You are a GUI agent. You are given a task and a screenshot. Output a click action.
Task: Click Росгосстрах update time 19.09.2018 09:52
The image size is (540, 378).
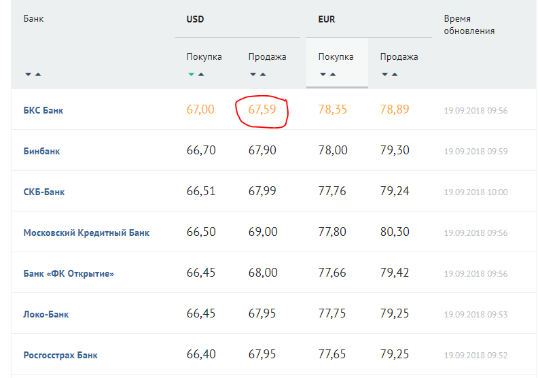[475, 356]
